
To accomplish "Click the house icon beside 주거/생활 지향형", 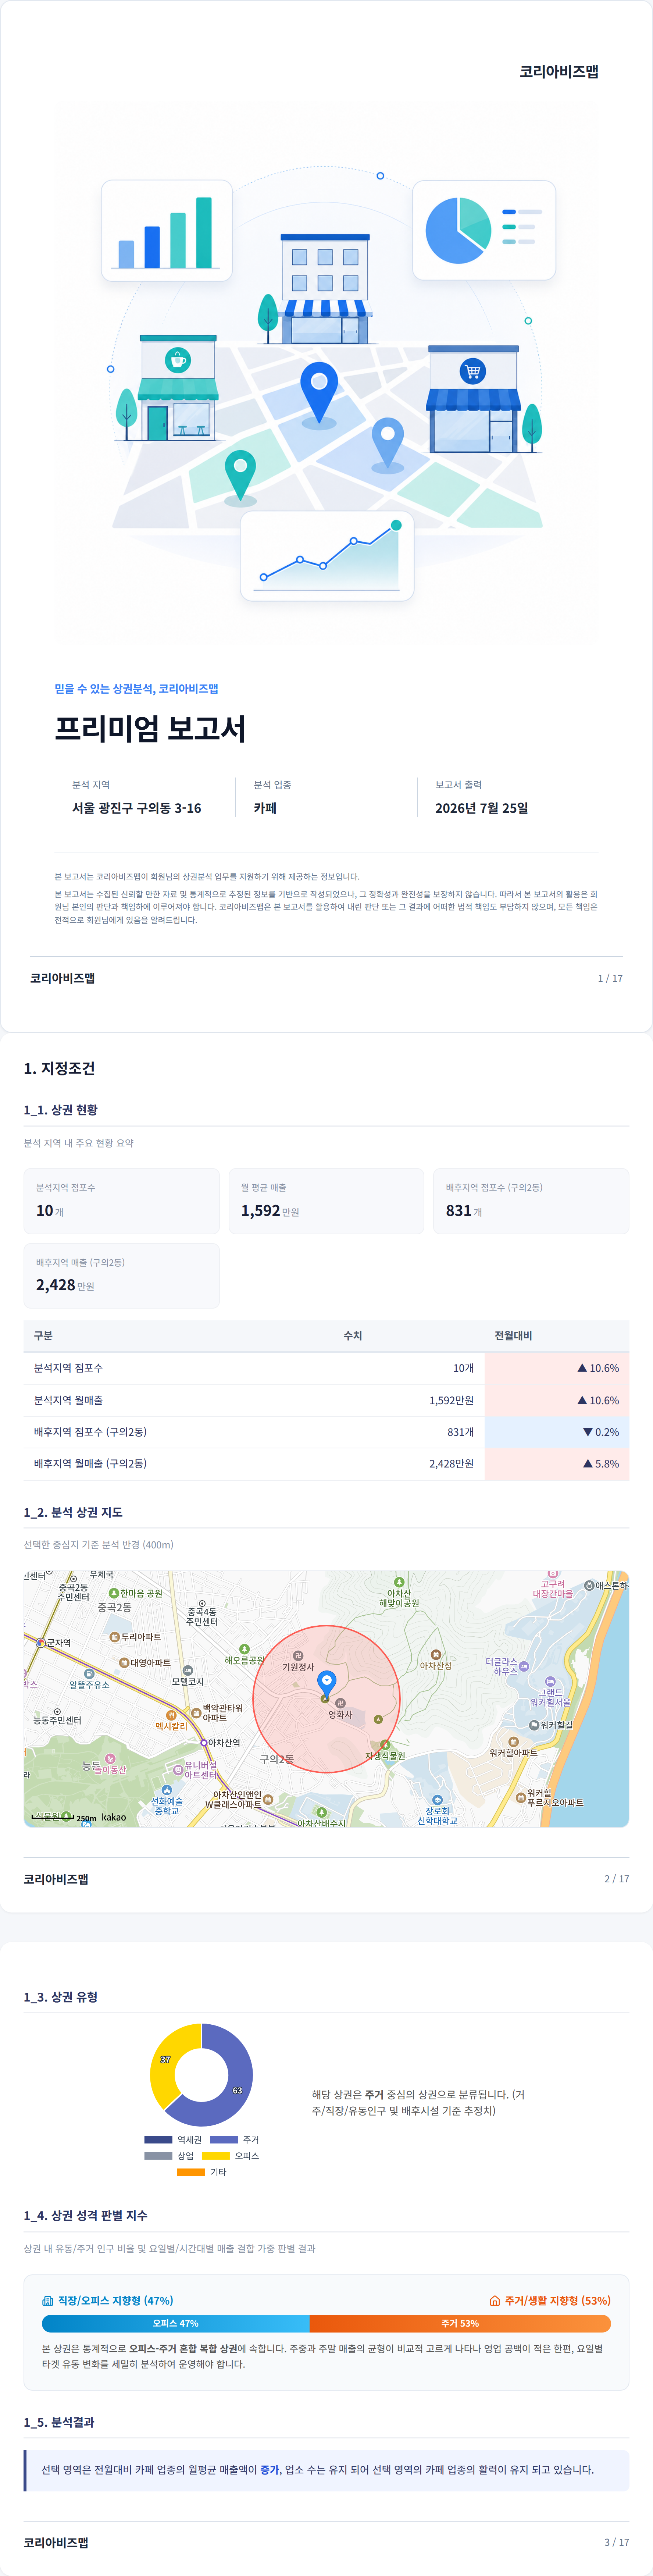I will point(494,2300).
